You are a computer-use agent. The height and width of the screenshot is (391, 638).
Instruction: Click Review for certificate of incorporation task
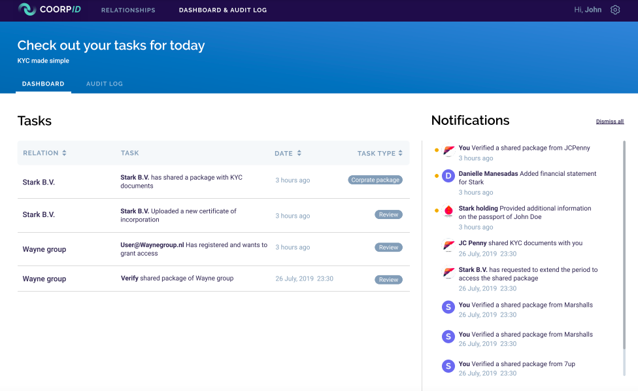pos(388,214)
